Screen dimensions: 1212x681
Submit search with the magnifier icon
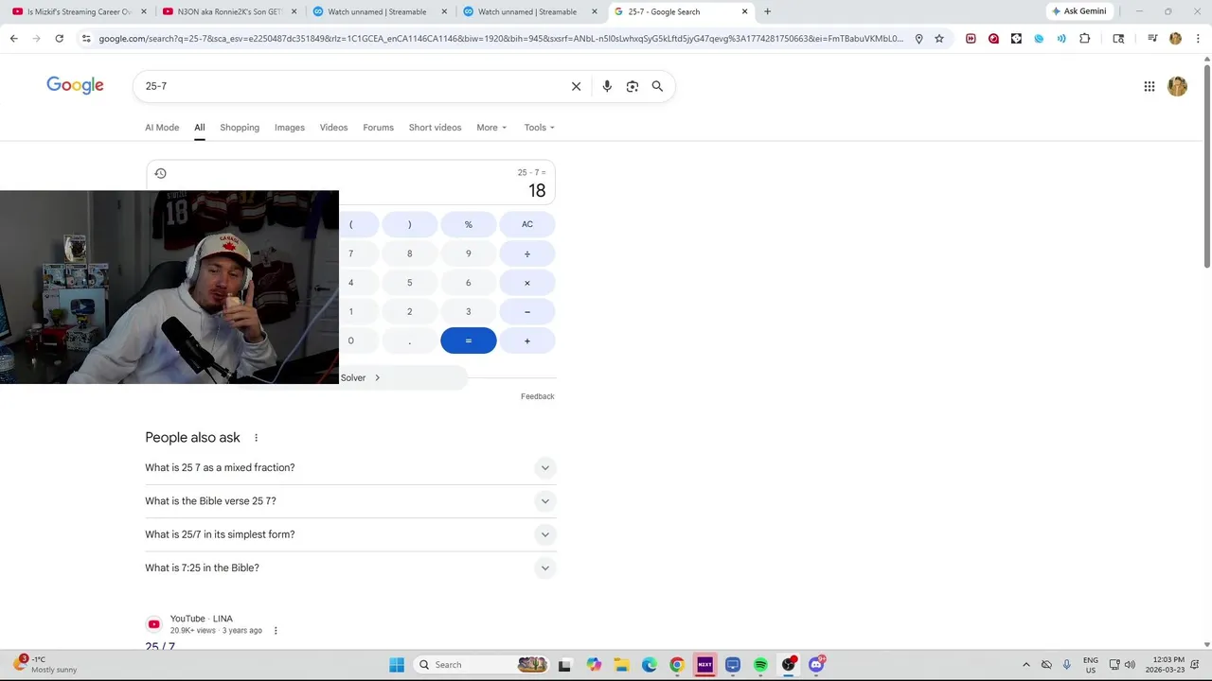click(x=657, y=86)
